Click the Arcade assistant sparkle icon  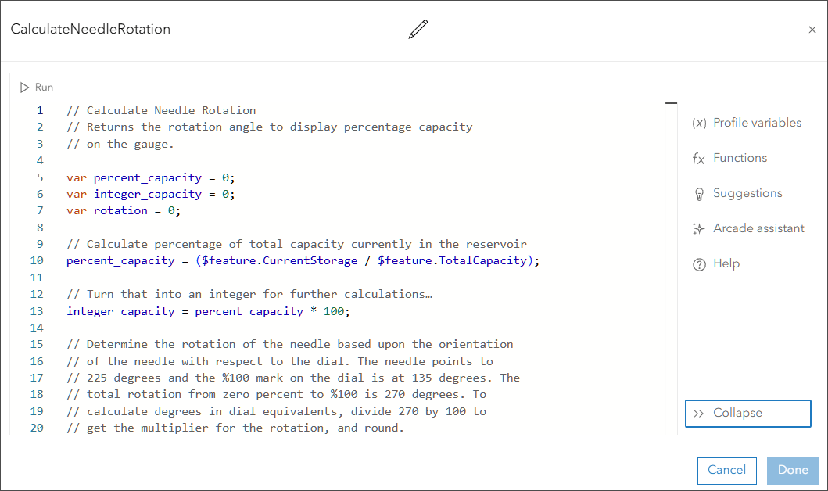click(x=699, y=229)
